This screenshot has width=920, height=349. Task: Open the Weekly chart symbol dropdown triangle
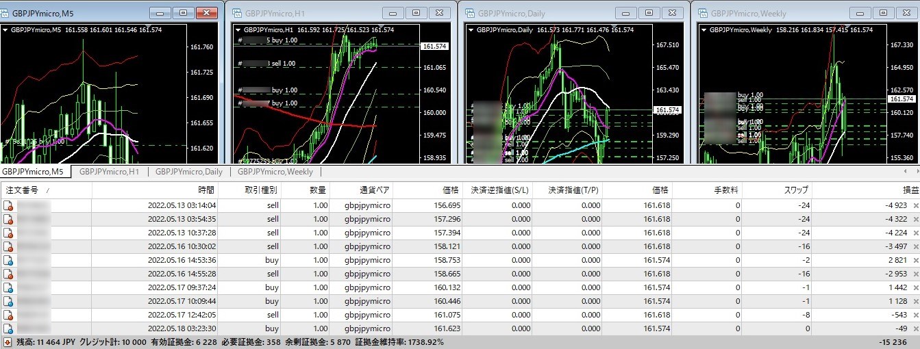(x=704, y=30)
